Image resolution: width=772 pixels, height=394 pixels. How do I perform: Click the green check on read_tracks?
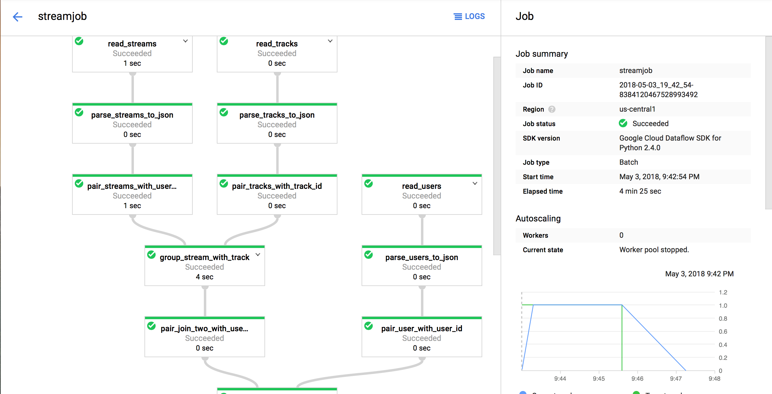224,41
